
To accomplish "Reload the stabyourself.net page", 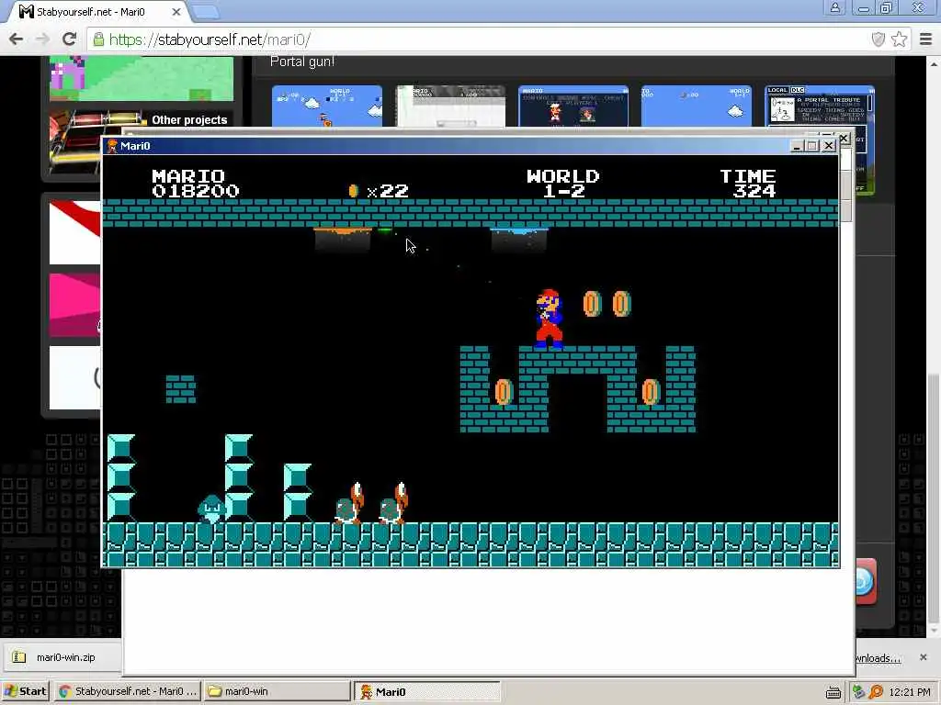I will pyautogui.click(x=69, y=39).
